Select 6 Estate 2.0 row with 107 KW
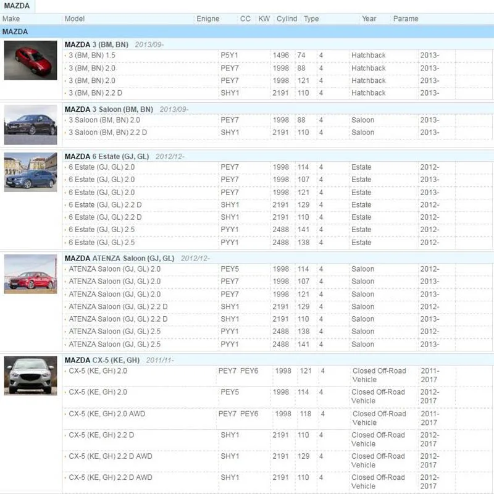Image resolution: width=494 pixels, height=494 pixels. pos(277,180)
